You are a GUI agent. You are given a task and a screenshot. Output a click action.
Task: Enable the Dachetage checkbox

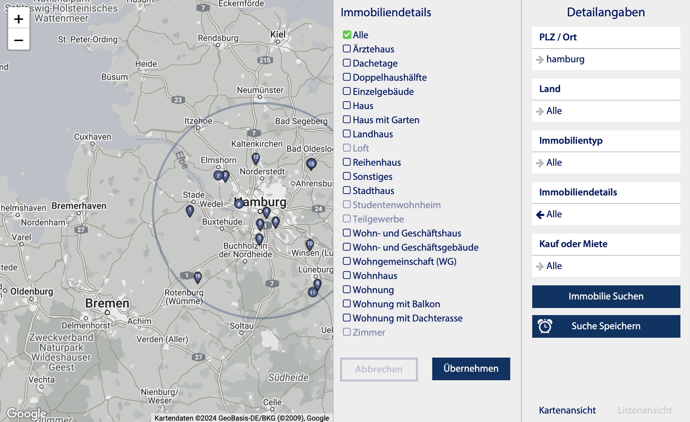347,63
